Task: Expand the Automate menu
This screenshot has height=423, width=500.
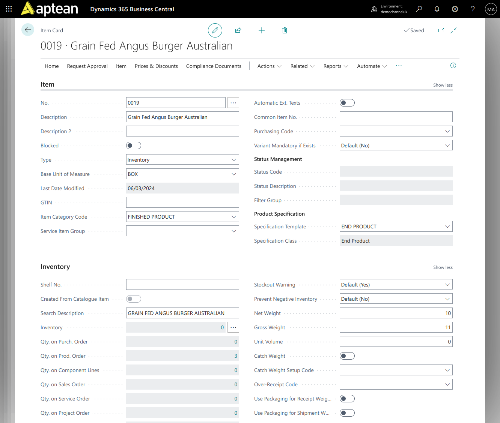Action: pos(372,66)
